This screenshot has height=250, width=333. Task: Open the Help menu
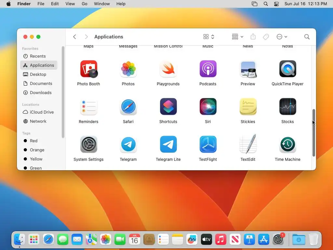coord(121,4)
